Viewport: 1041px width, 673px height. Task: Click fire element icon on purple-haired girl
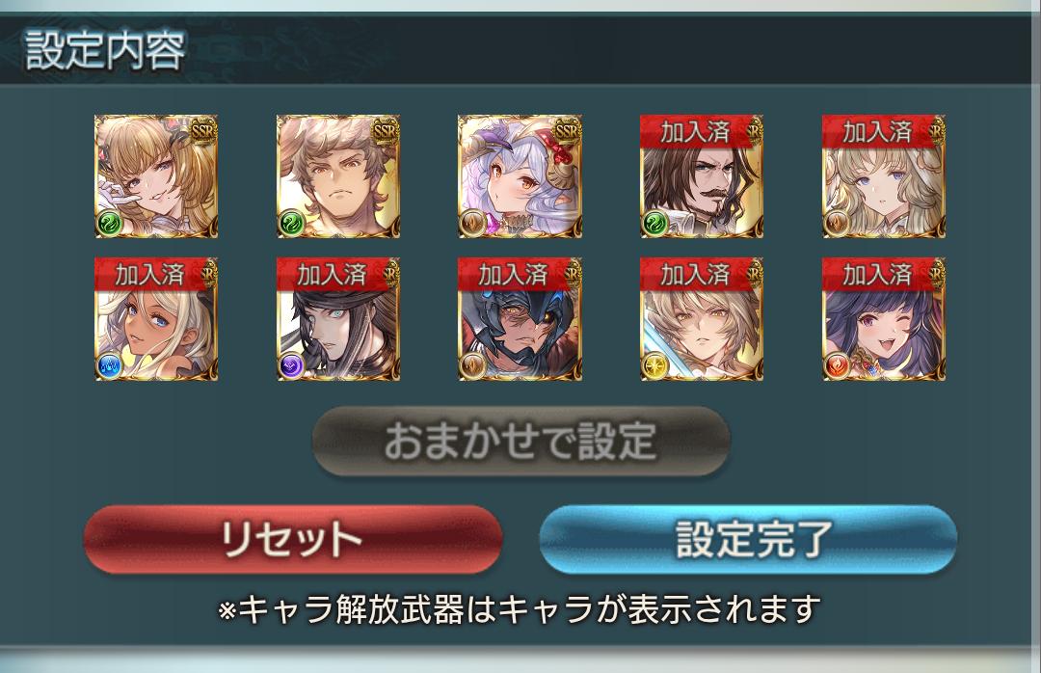837,366
